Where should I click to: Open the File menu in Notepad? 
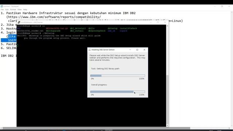(2, 9)
